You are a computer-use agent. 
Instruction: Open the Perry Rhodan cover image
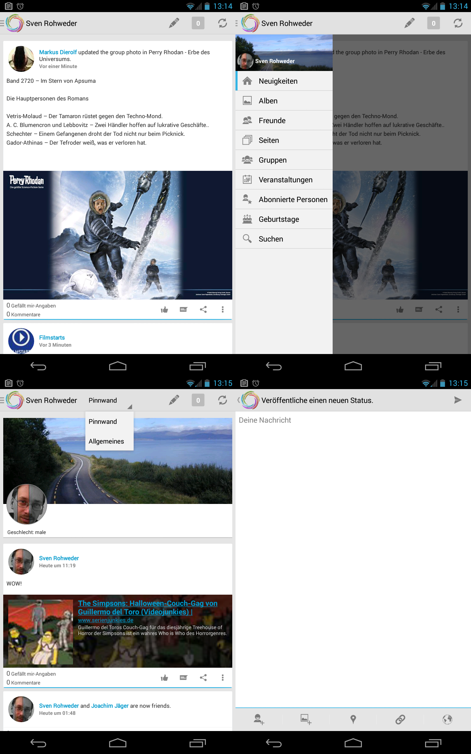tap(117, 235)
